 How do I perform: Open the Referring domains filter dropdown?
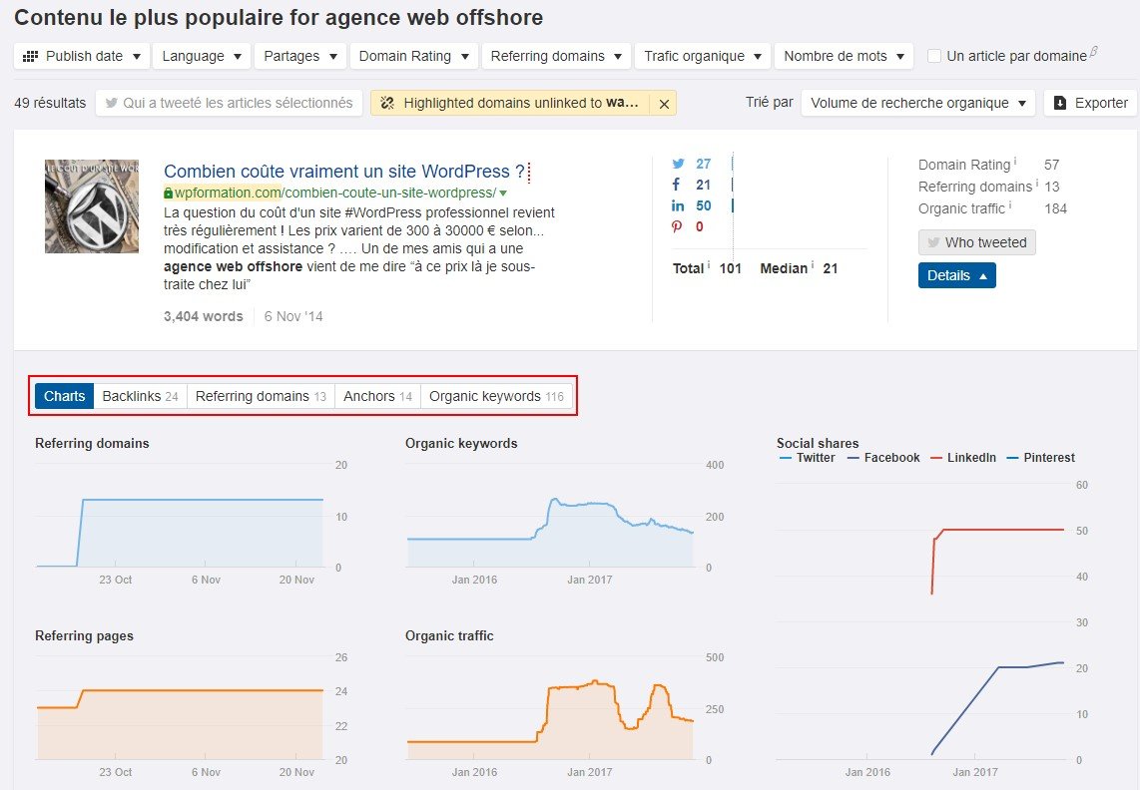click(556, 56)
